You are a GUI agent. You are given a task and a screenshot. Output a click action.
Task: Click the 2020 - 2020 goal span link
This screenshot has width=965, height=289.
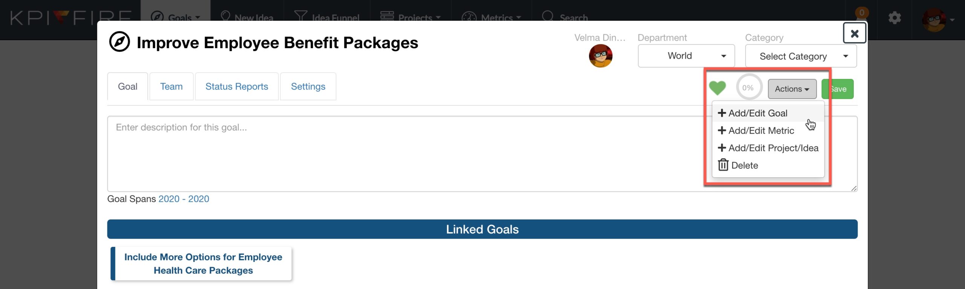184,199
